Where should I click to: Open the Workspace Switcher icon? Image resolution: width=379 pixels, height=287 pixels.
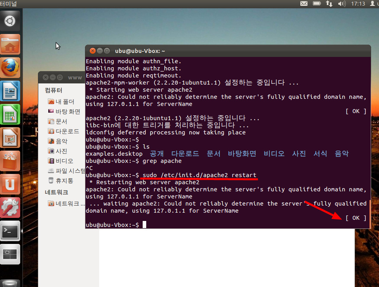(x=10, y=254)
